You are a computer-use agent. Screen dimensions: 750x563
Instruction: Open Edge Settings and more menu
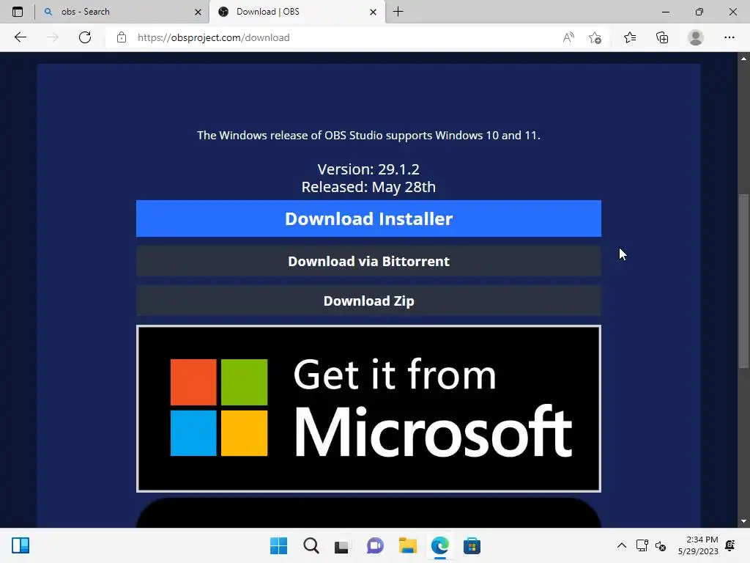(x=729, y=37)
